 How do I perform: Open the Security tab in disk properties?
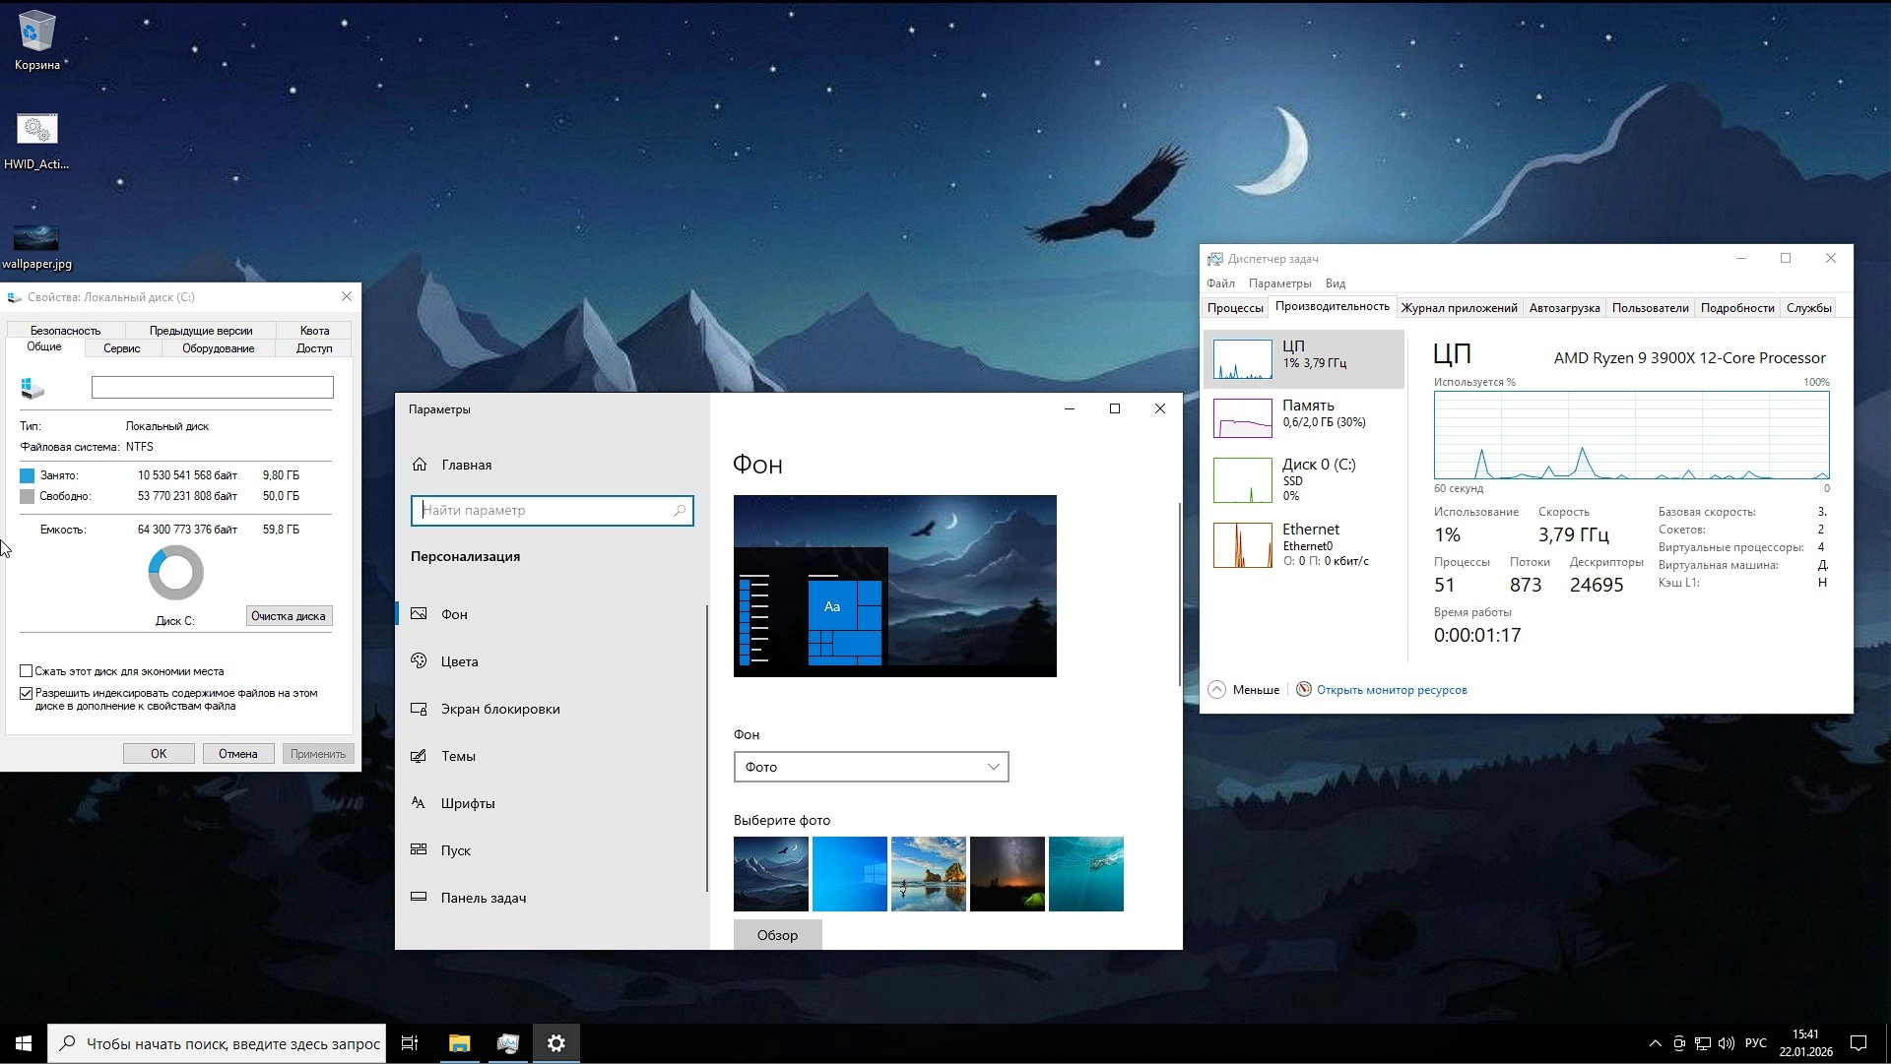click(x=65, y=331)
